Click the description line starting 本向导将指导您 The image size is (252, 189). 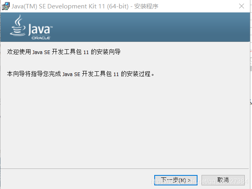click(81, 74)
